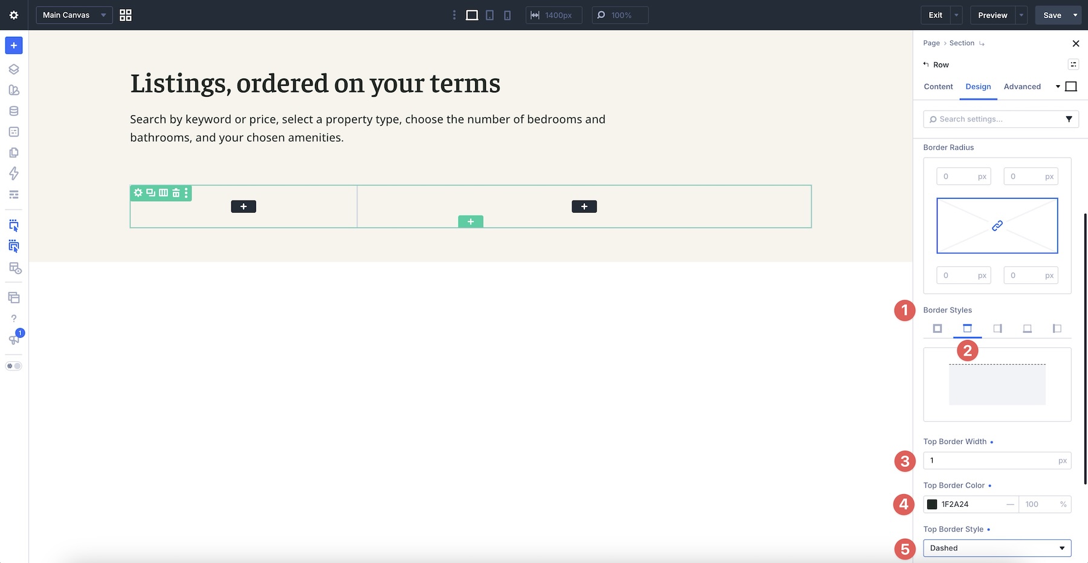Open the panel tabs dropdown arrow after Advanced

1058,86
